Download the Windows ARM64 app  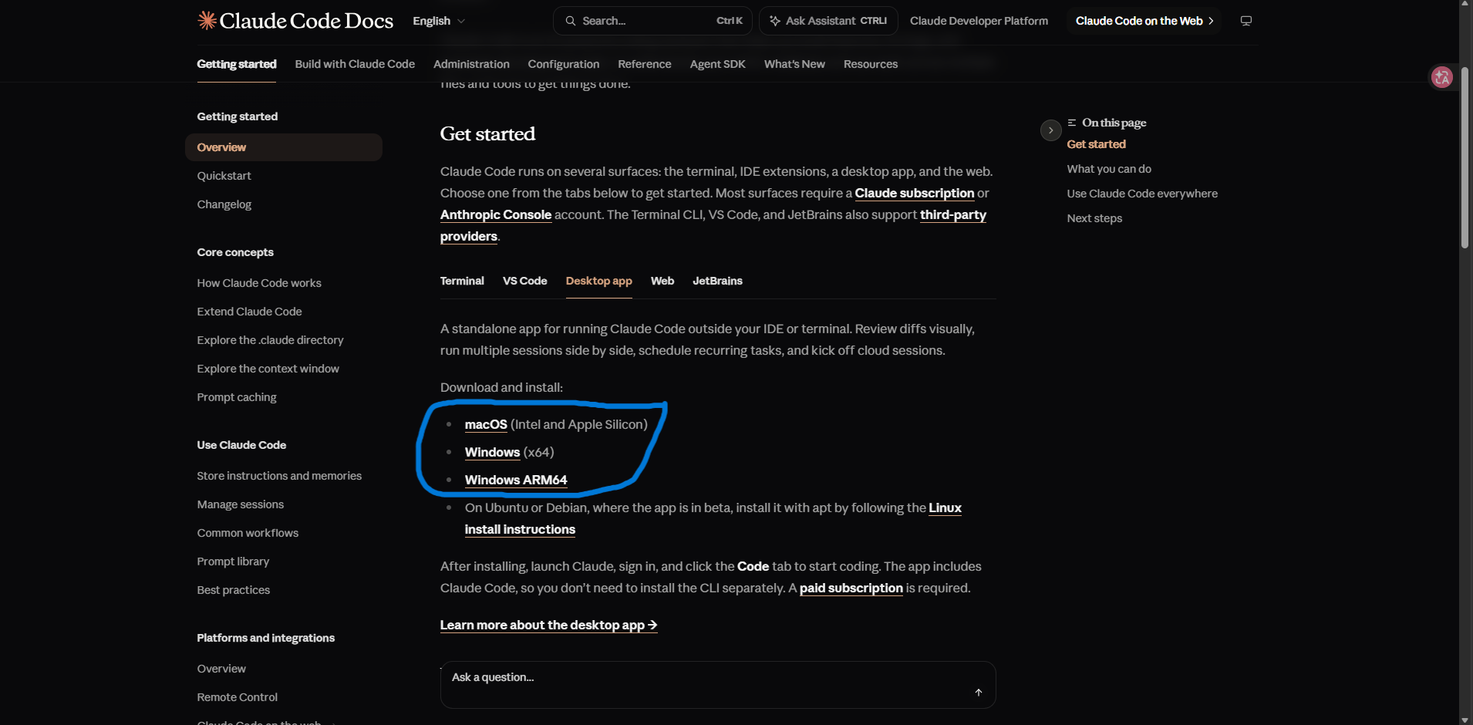[516, 480]
